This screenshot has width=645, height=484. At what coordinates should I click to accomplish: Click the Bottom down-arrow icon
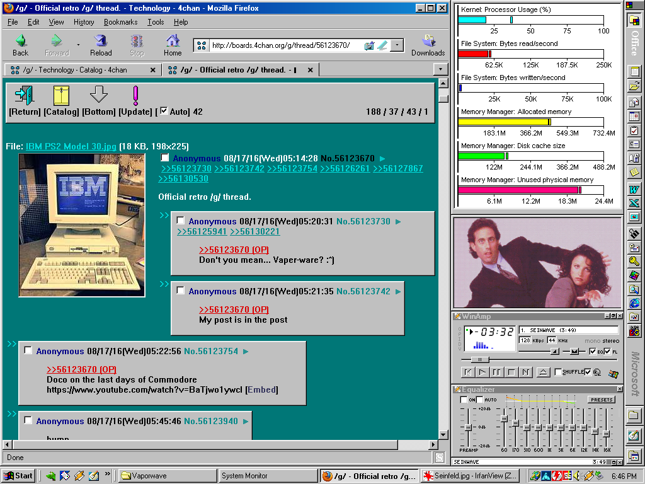tap(99, 95)
